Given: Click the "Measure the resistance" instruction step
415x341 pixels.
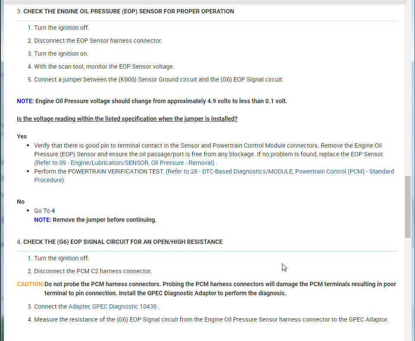Looking at the screenshot, I should 211,319.
